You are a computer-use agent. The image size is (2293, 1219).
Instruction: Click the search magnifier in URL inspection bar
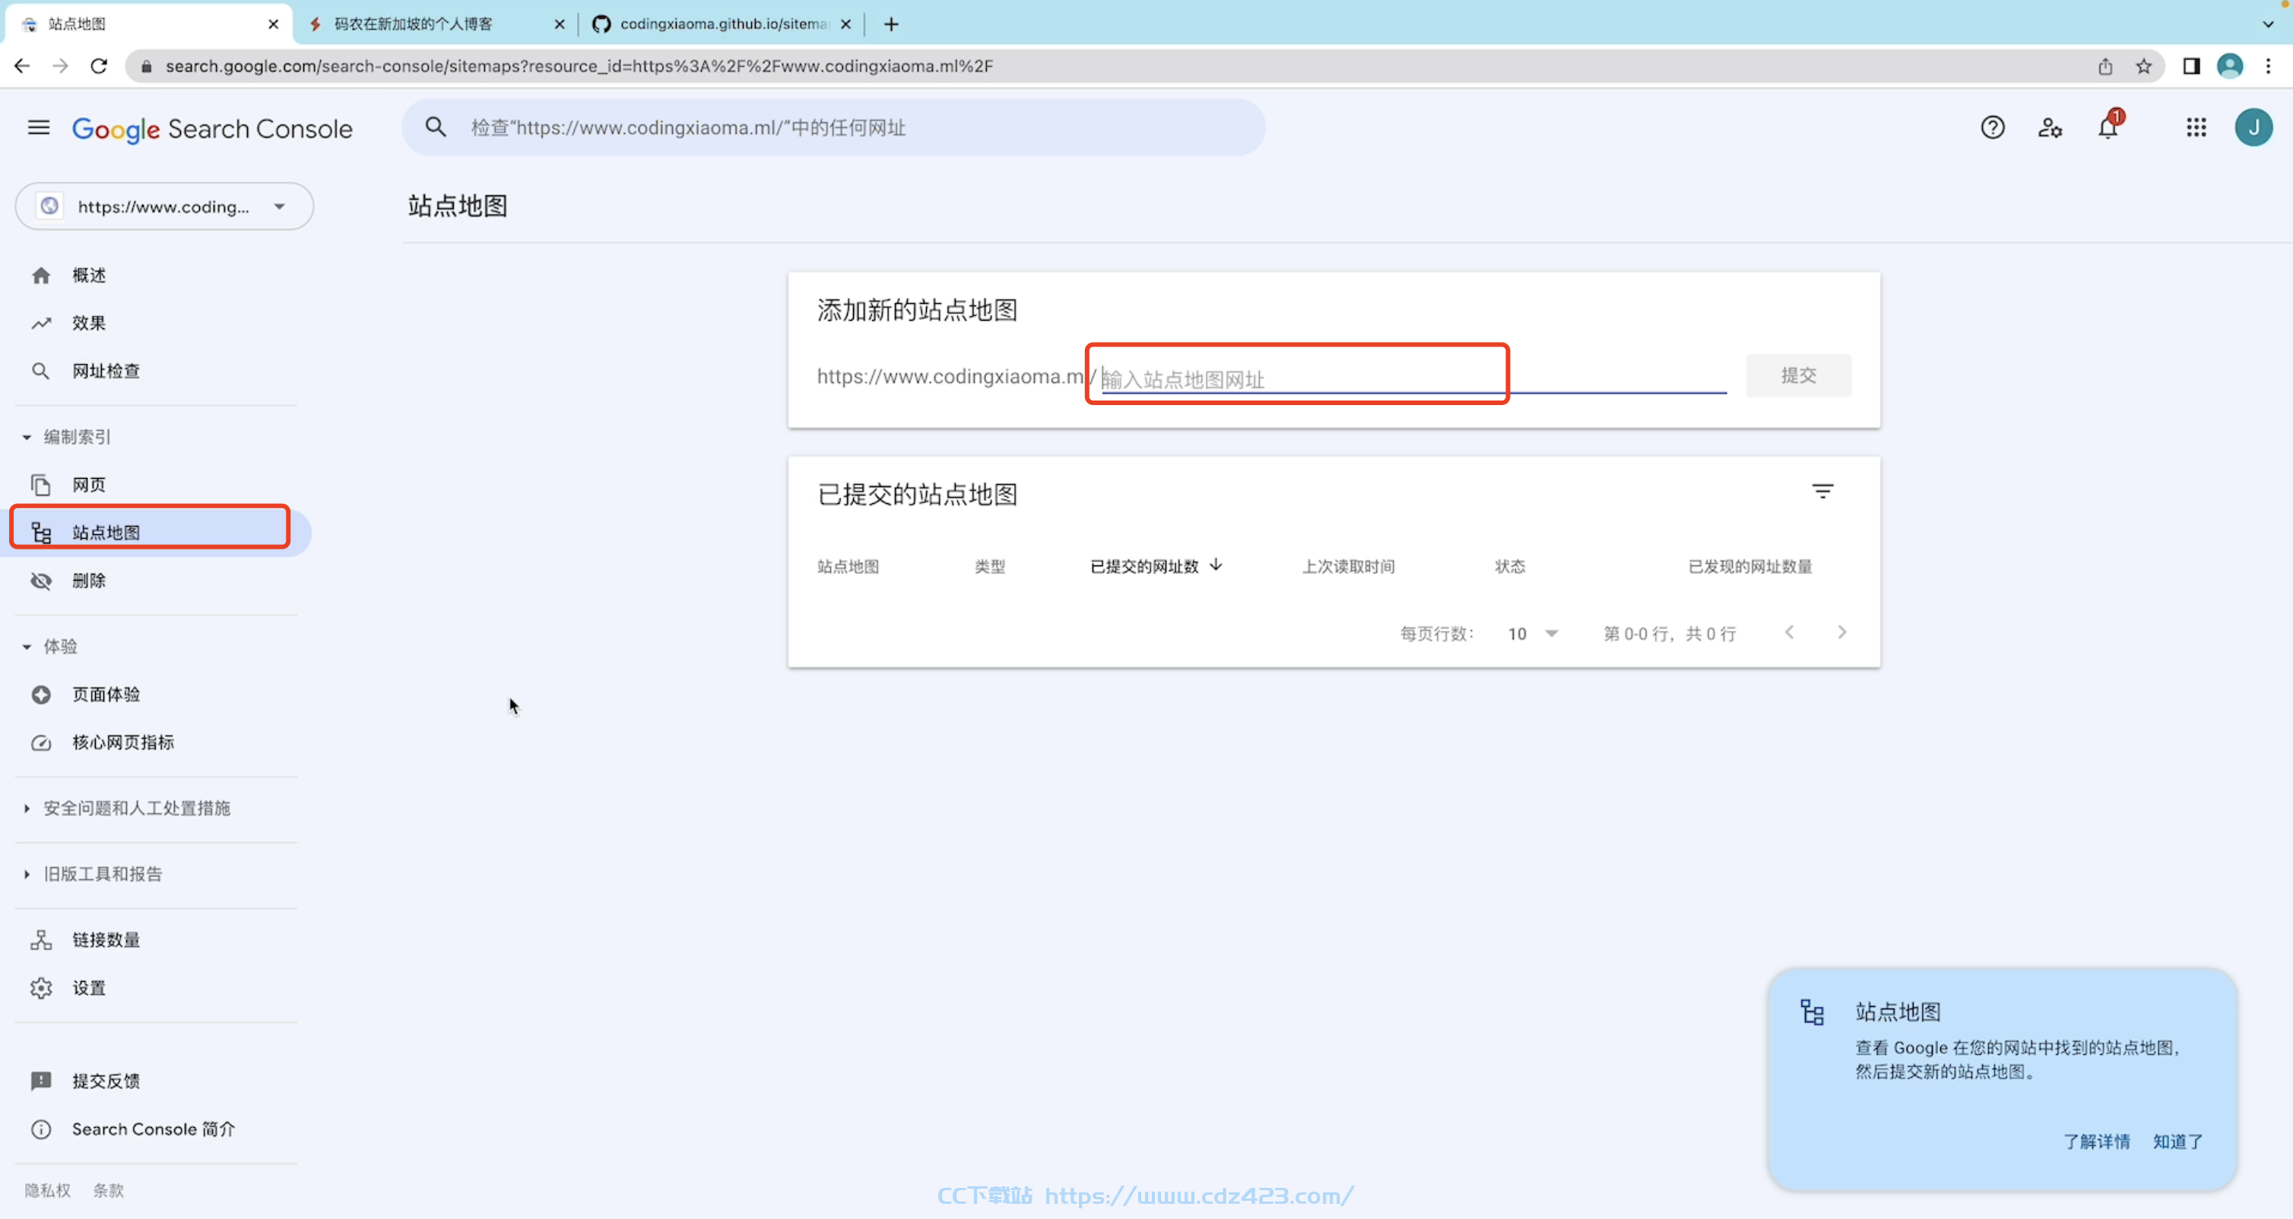click(436, 127)
